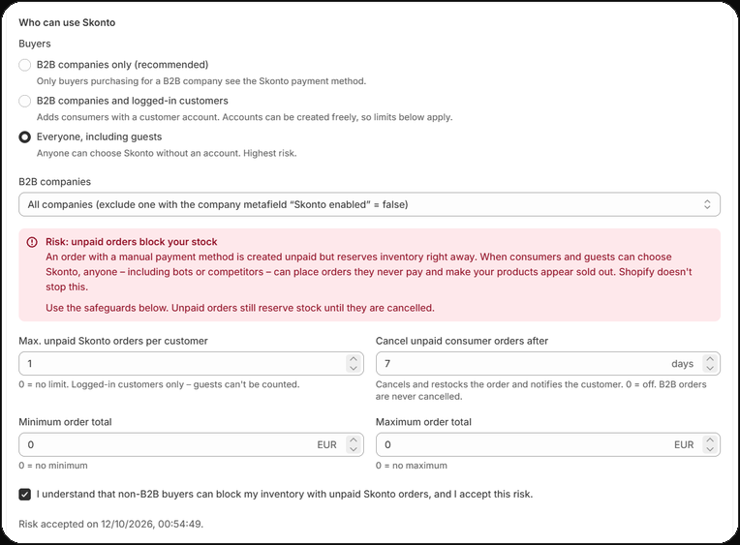Select B2B companies only (recommended) radio
Viewport: 740px width, 545px height.
24,65
